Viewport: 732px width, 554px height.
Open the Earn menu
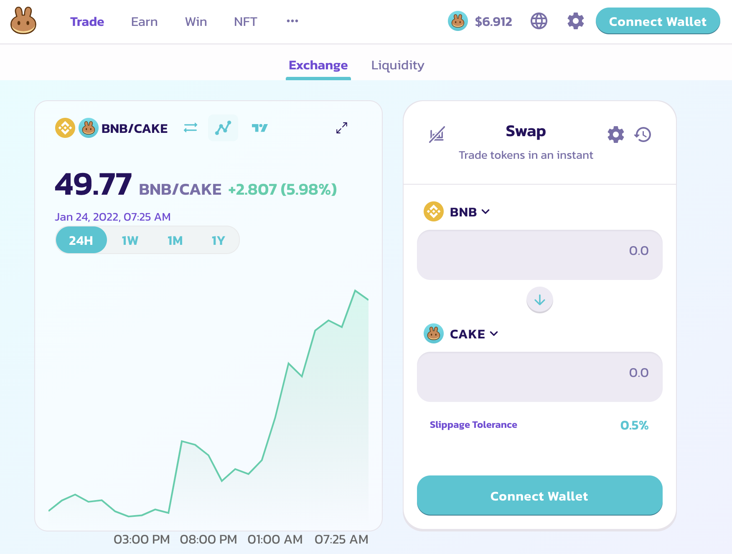pyautogui.click(x=144, y=22)
